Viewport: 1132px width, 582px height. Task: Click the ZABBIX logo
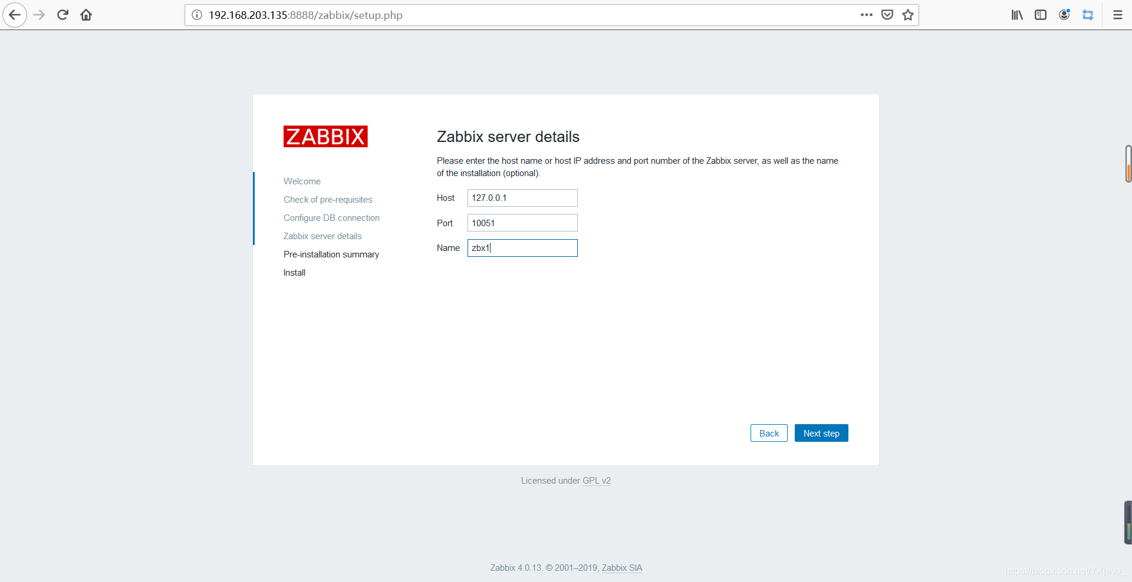tap(325, 136)
